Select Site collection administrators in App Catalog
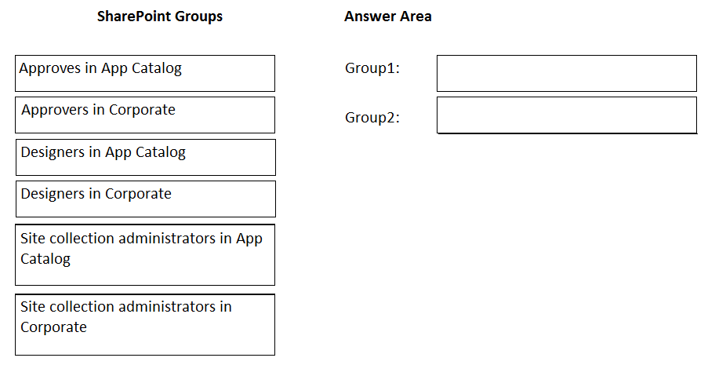The width and height of the screenshot is (708, 365). (145, 255)
